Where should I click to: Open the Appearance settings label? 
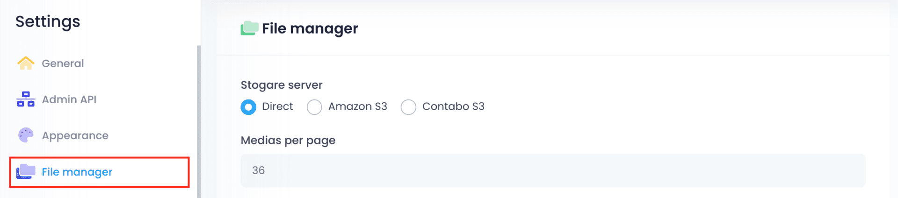[x=75, y=136]
